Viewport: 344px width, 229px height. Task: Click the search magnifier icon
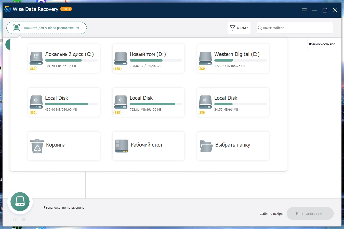click(260, 28)
